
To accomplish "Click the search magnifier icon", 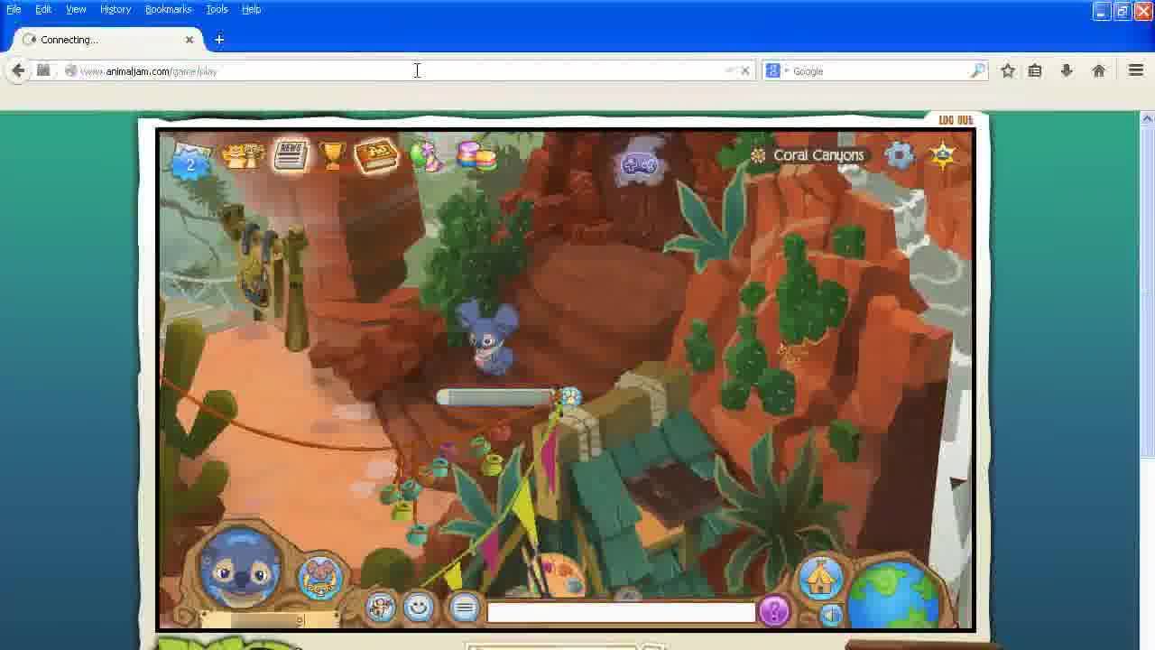I will (978, 71).
